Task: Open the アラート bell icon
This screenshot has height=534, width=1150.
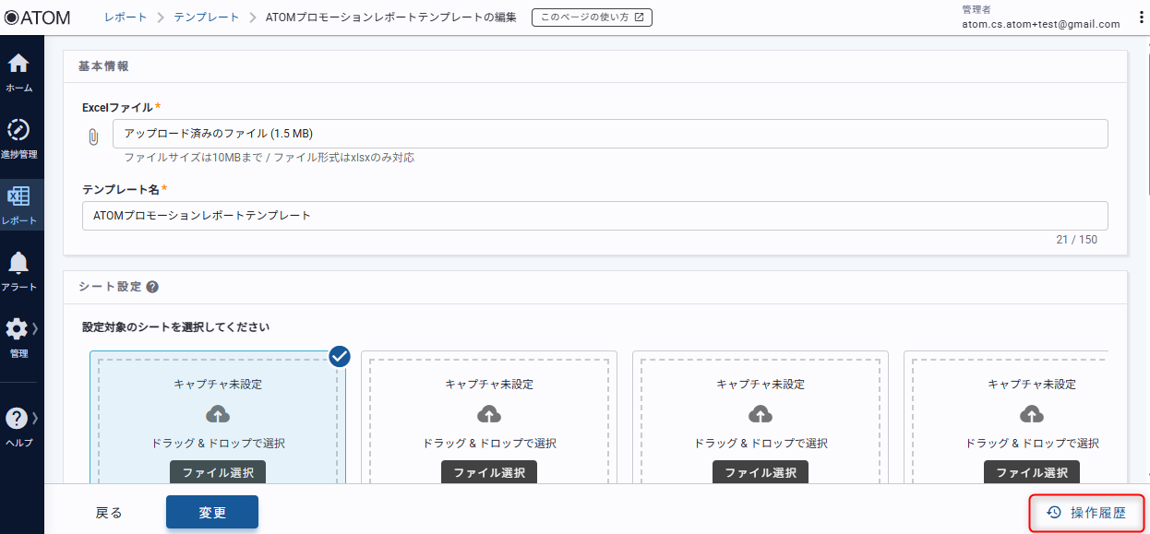Action: pos(18,263)
